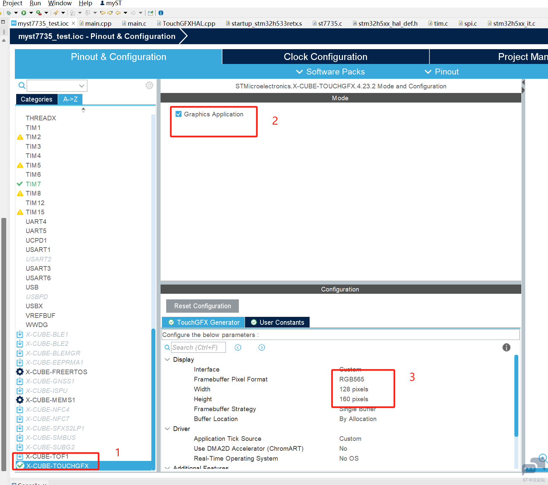
Task: Expand the Pinout dropdown menu
Action: pos(442,72)
